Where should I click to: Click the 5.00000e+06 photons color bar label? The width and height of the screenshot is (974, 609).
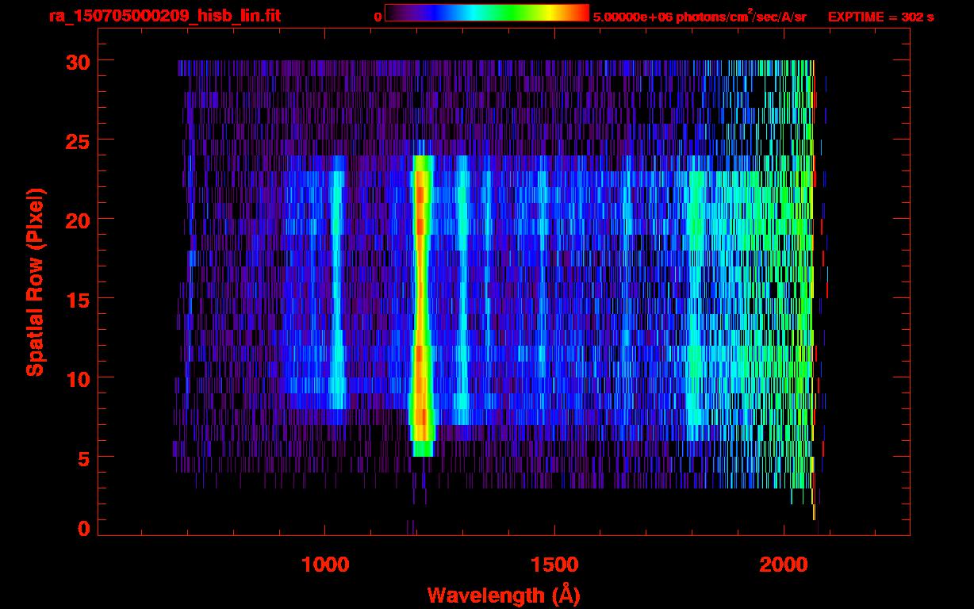tap(699, 17)
